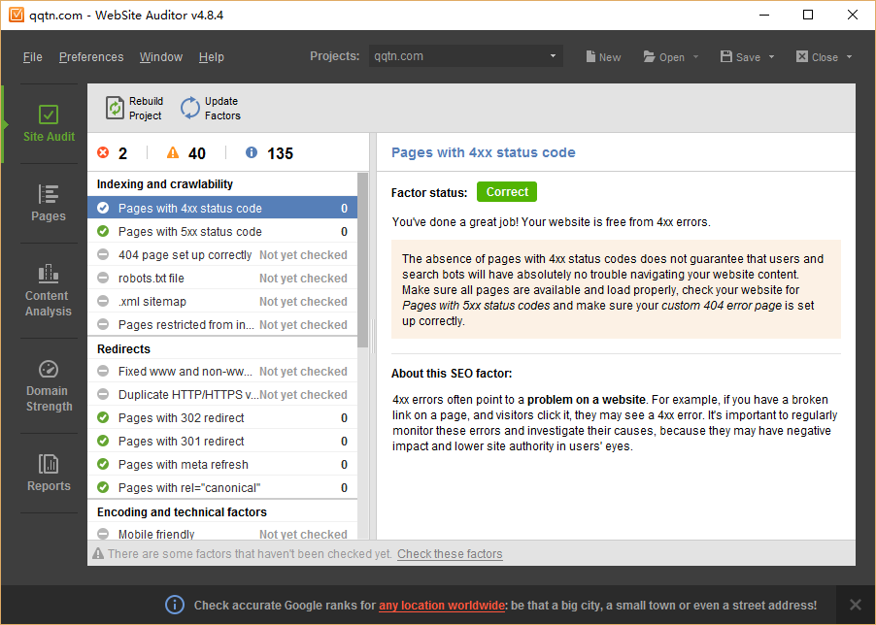Viewport: 876px width, 625px height.
Task: Click the orange warnings count icon
Action: (x=173, y=152)
